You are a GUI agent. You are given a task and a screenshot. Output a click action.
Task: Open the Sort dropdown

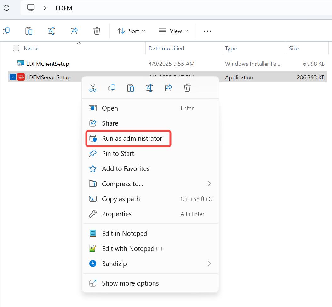coord(131,31)
